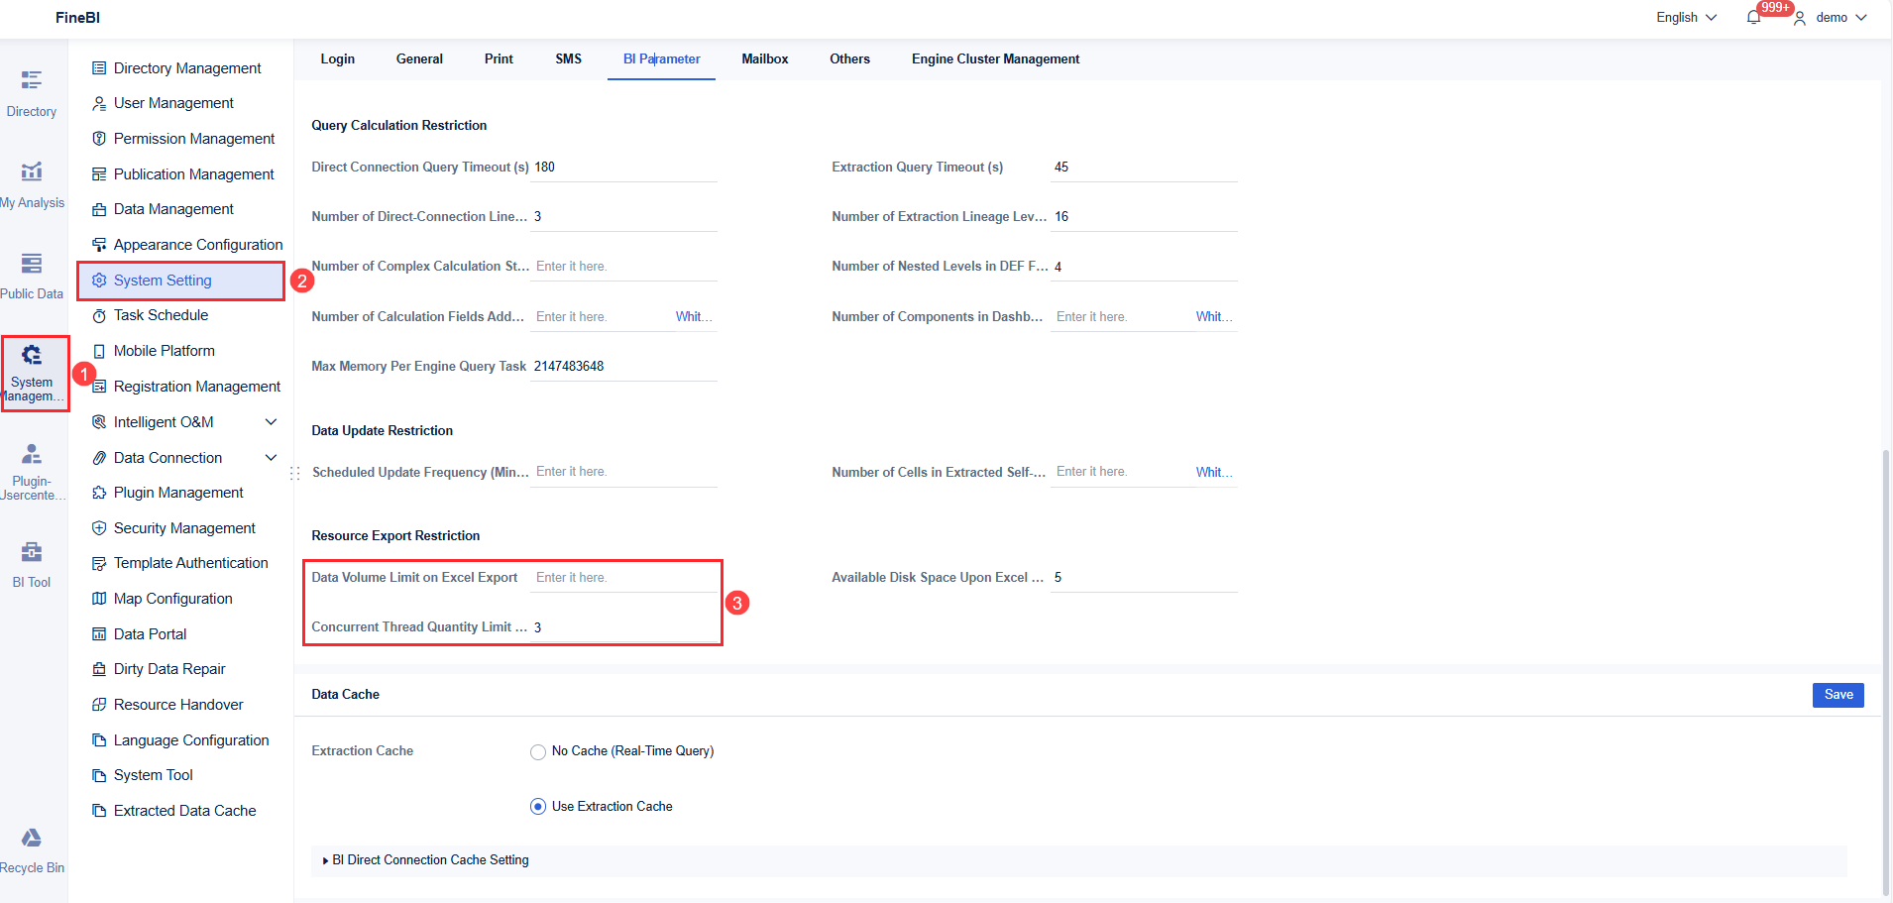Click Publication Management icon
This screenshot has width=1893, height=903.
[99, 174]
